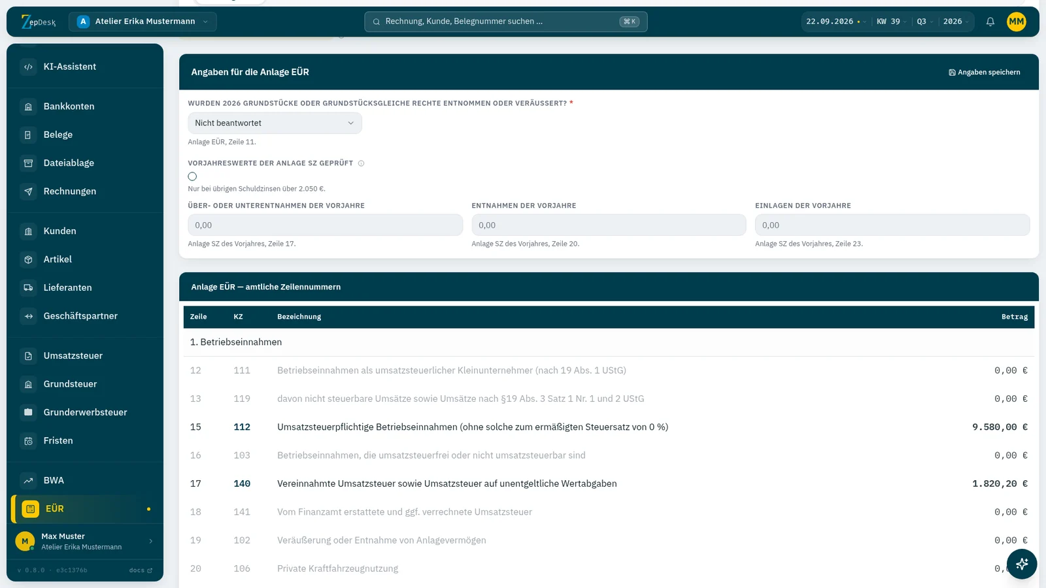Click amount 1.820,20 € in row 17
Image resolution: width=1046 pixels, height=588 pixels.
tap(1000, 484)
